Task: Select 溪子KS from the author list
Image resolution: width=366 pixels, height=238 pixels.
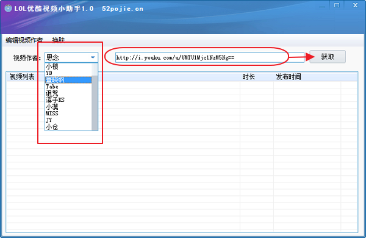Action: (x=68, y=100)
